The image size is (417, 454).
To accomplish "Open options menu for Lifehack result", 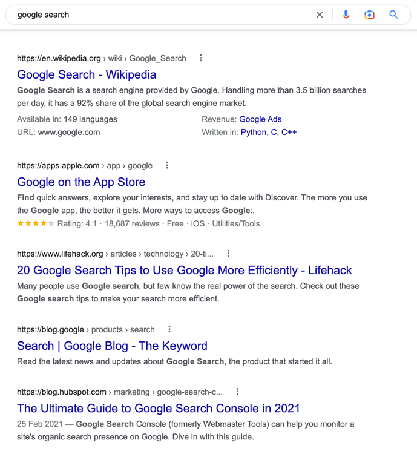I will point(228,254).
